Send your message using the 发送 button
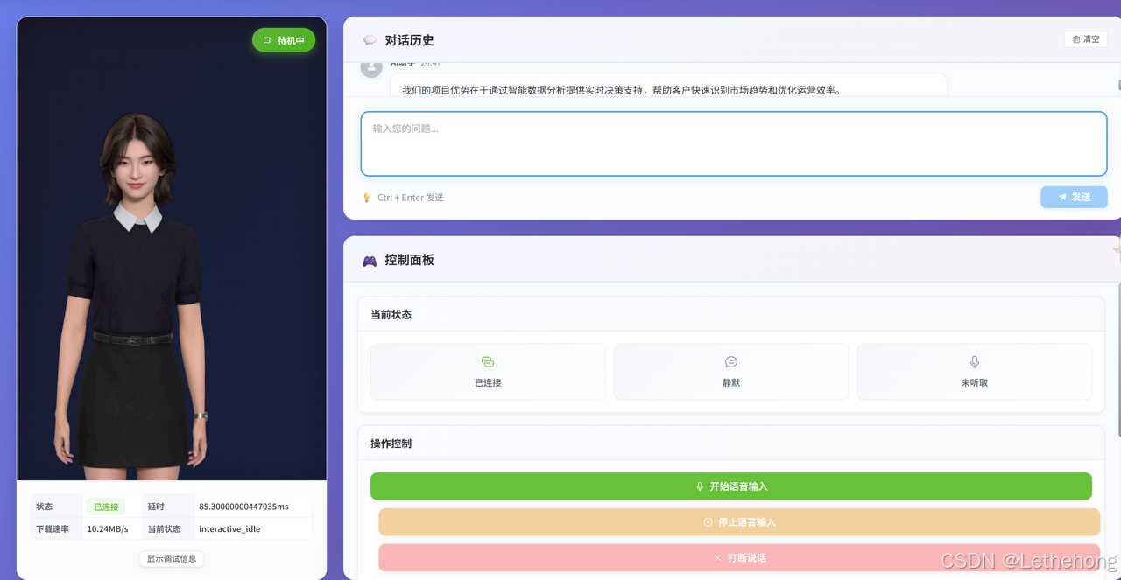The width and height of the screenshot is (1121, 580). pos(1074,197)
